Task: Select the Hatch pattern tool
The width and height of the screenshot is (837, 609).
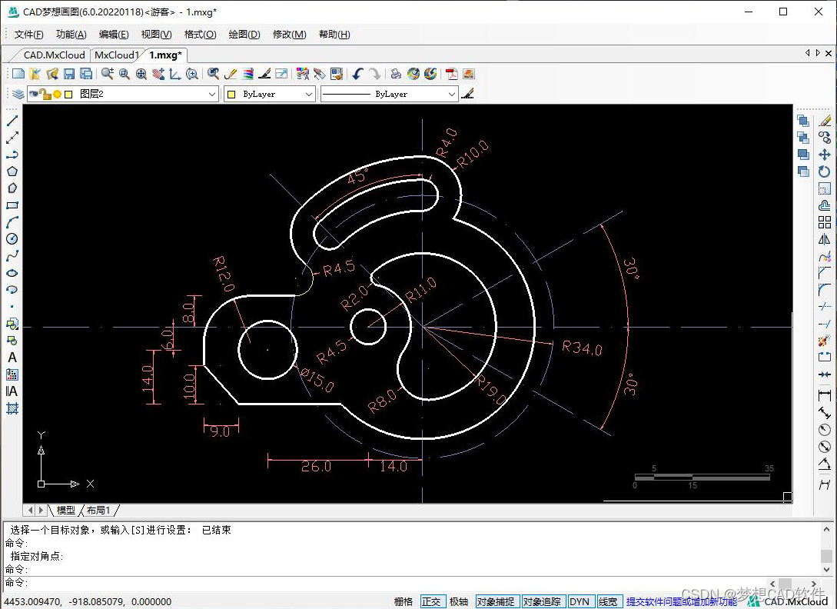Action: coord(12,408)
